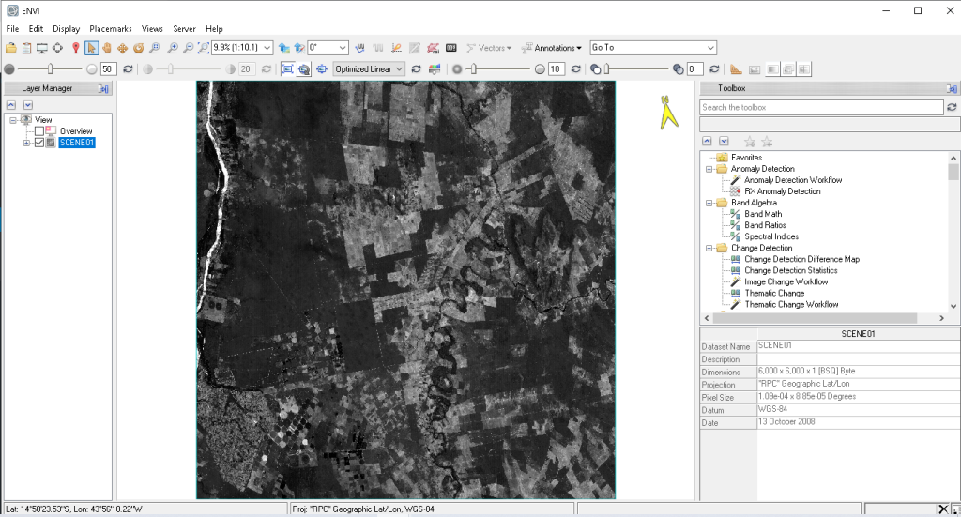Expand the SCENE01 layer tree node
The image size is (961, 517).
(x=26, y=143)
